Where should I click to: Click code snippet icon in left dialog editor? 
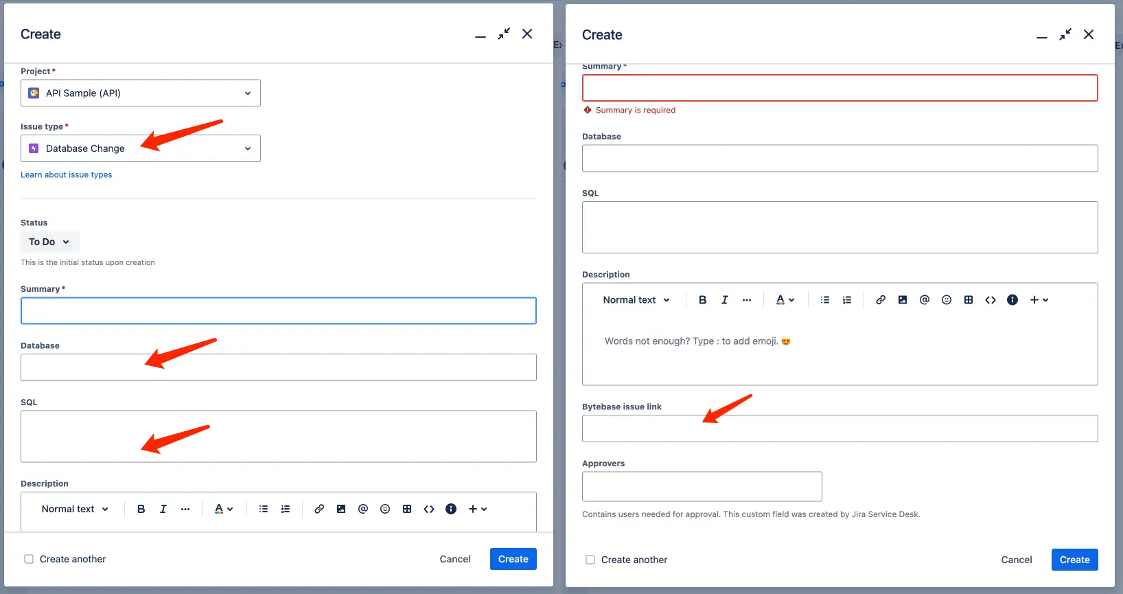click(x=429, y=509)
